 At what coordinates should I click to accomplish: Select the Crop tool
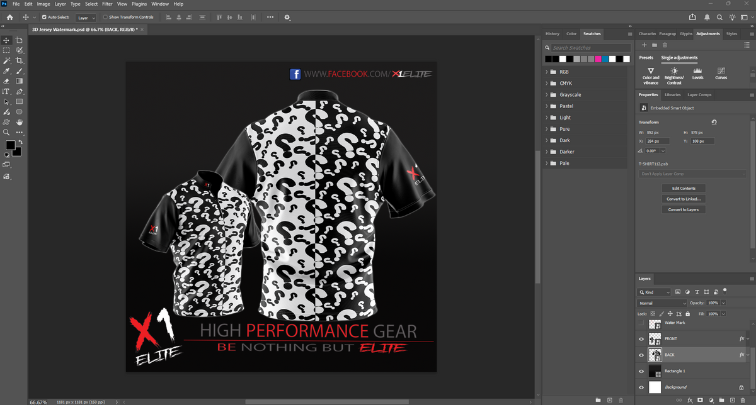pyautogui.click(x=20, y=60)
